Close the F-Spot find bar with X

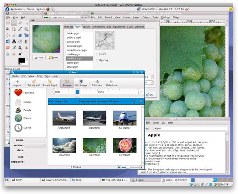(141, 101)
